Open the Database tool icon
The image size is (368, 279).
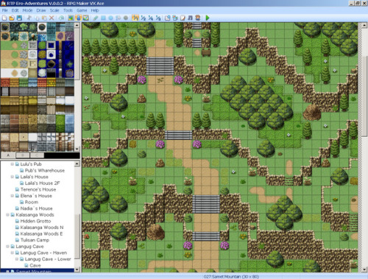(x=168, y=18)
